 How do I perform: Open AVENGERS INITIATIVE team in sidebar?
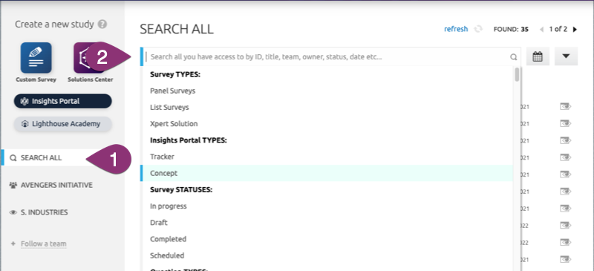(x=56, y=185)
